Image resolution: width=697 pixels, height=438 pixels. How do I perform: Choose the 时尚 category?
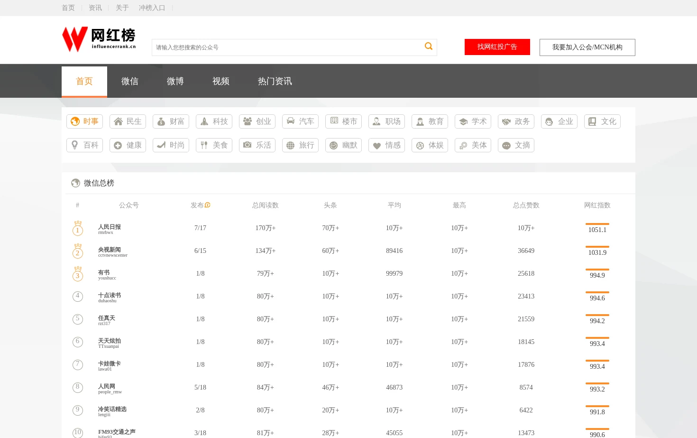pos(171,145)
